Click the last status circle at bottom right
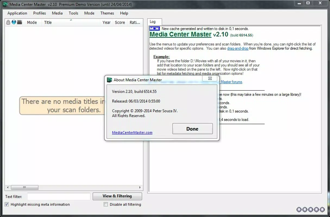 click(322, 209)
